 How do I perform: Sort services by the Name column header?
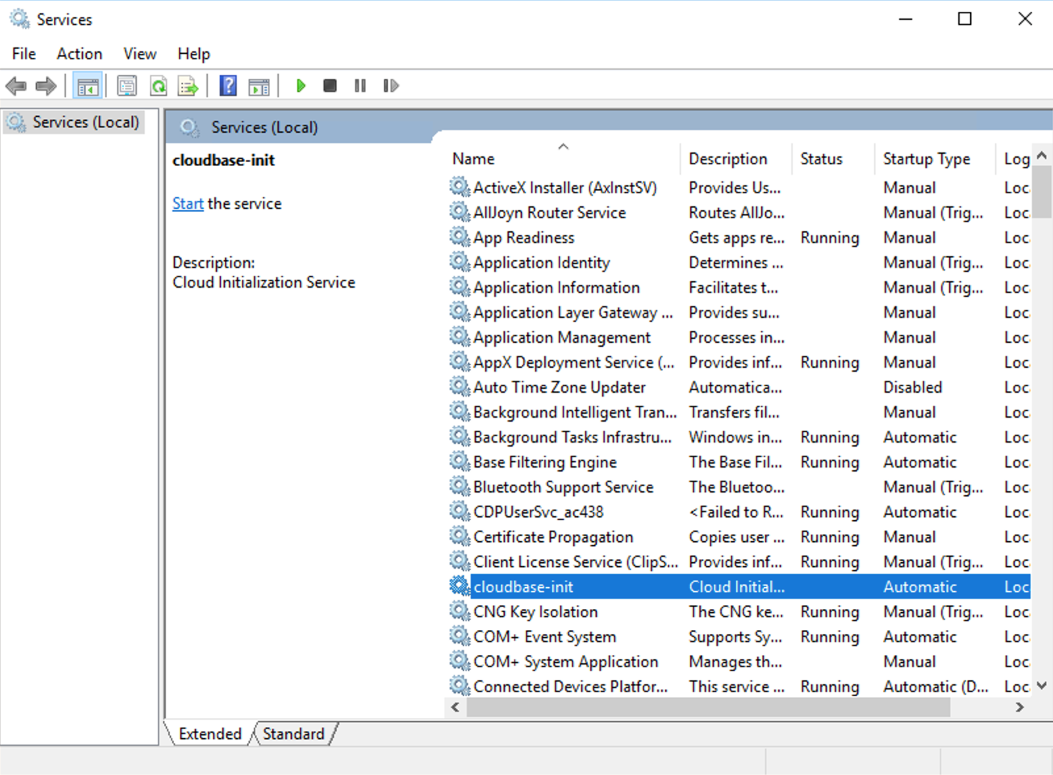point(473,159)
